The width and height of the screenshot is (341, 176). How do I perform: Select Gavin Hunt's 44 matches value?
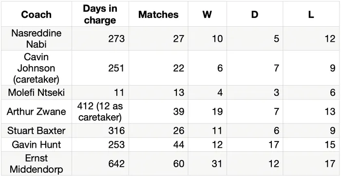pos(179,144)
